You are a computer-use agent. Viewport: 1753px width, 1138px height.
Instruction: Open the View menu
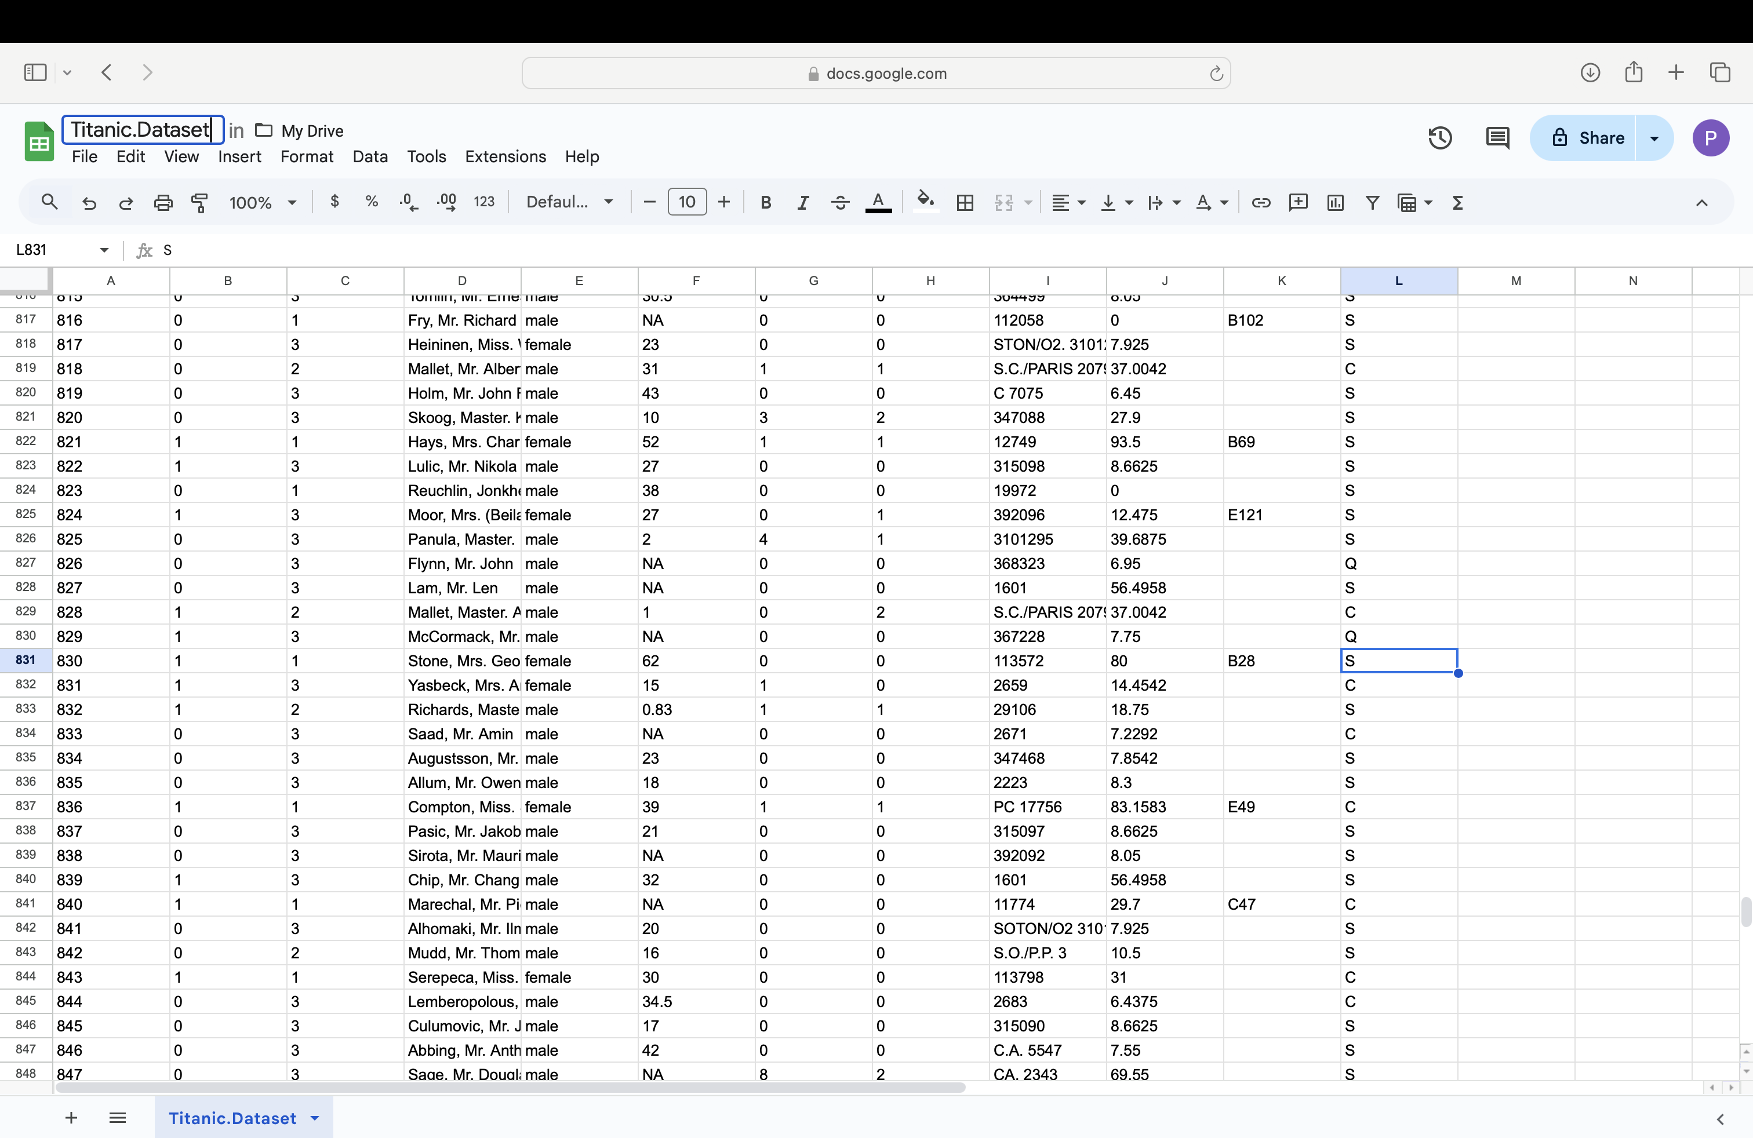point(181,156)
